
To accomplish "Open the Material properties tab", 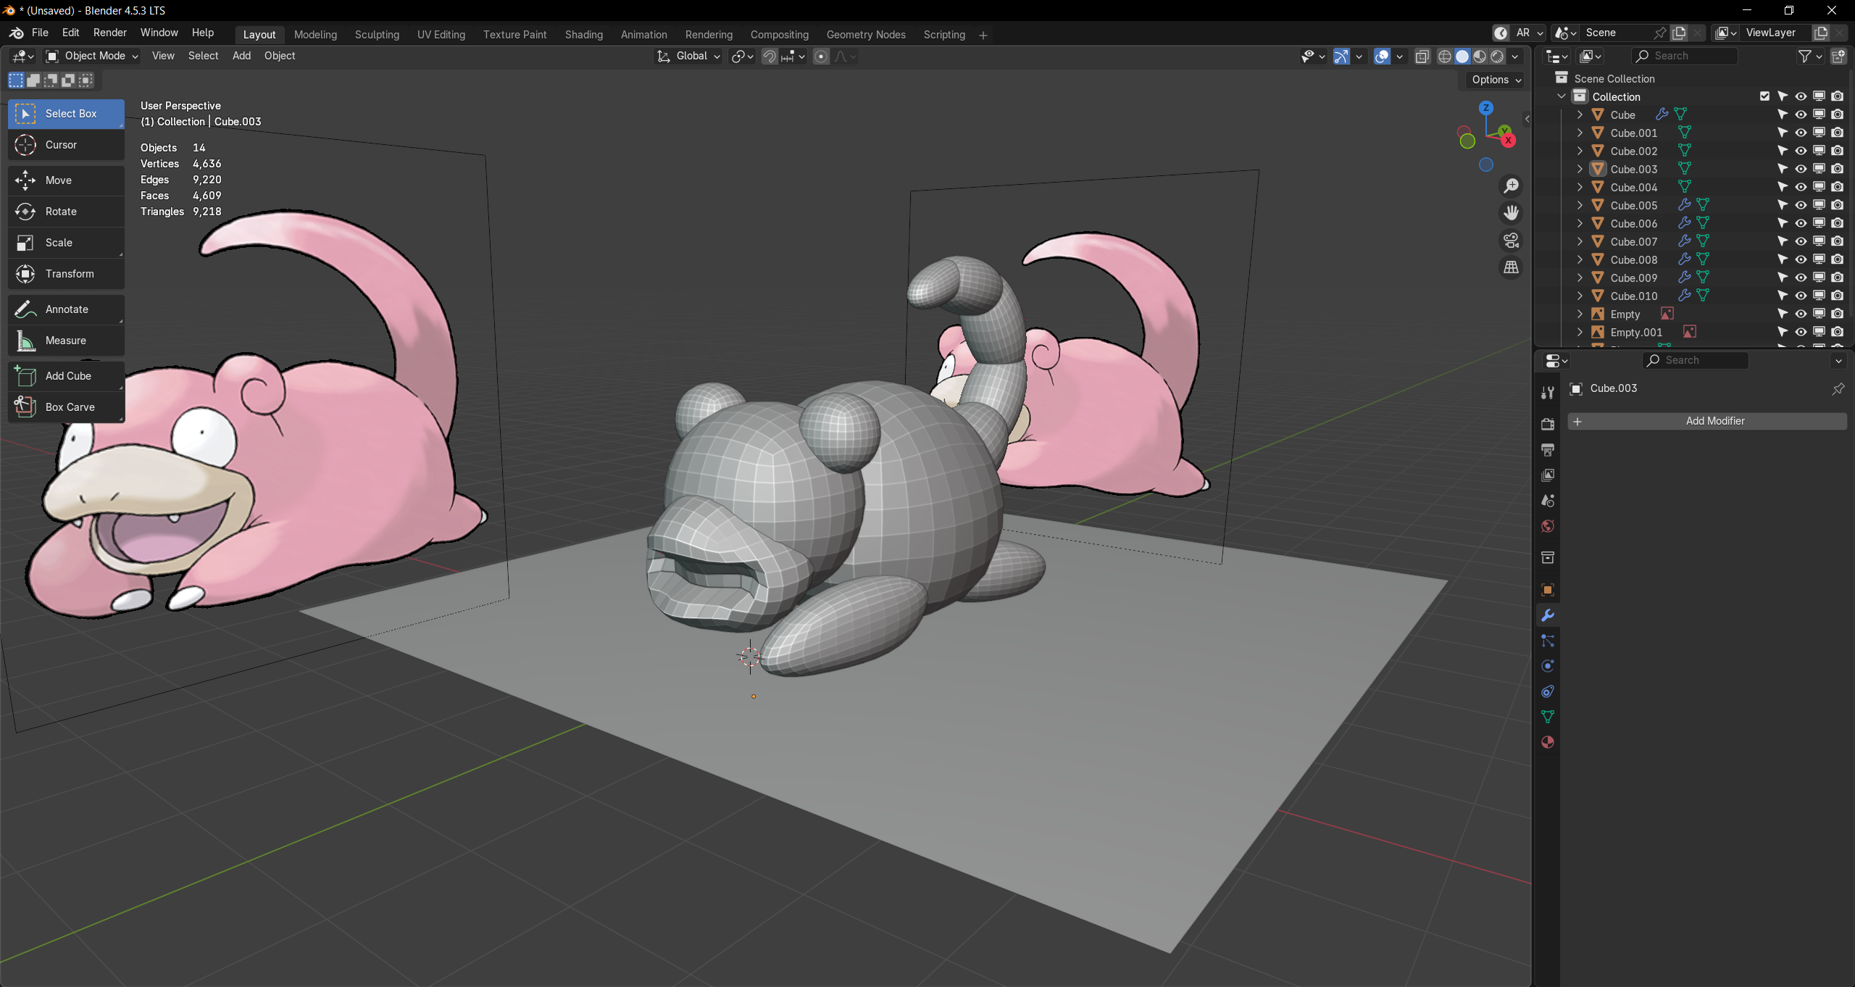I will (x=1548, y=742).
